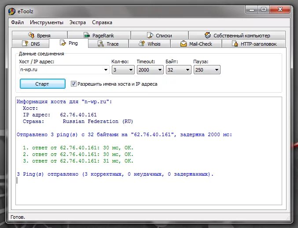This screenshot has width=298, height=228.
Task: Click the IP адрес 62.76.40.161 line
Action: pos(60,115)
